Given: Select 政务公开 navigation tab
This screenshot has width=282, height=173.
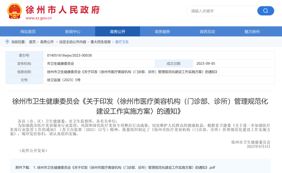Looking at the screenshot, I should pyautogui.click(x=118, y=32).
